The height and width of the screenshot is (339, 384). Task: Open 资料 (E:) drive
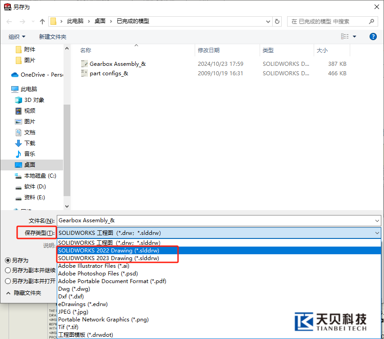30,197
